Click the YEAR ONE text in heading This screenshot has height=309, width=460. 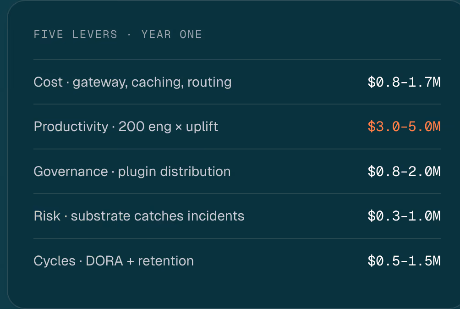pos(172,35)
